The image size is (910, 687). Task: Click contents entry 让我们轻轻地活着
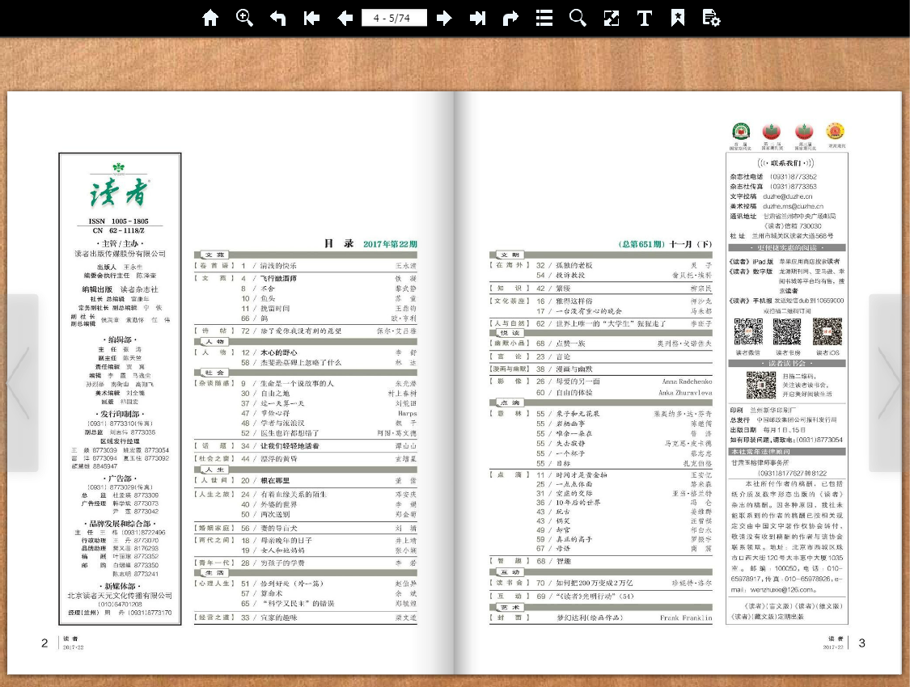[x=289, y=446]
